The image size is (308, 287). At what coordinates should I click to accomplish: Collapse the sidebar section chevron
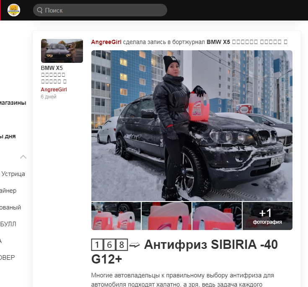click(x=23, y=157)
